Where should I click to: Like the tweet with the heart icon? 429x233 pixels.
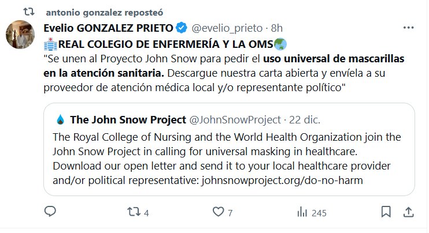[219, 212]
